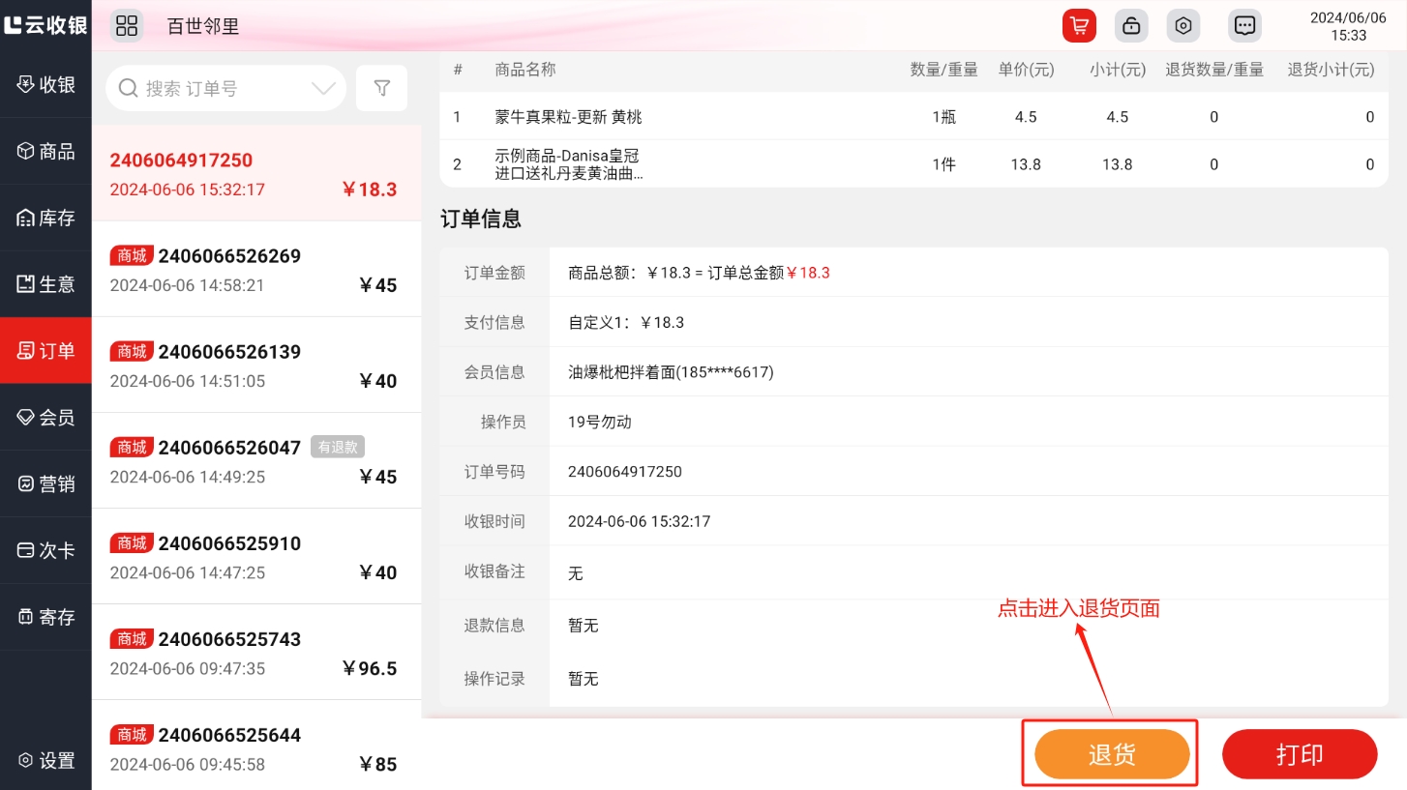Viewport: 1407px width, 790px height.
Task: Click the 云收银 logo
Action: pyautogui.click(x=45, y=25)
